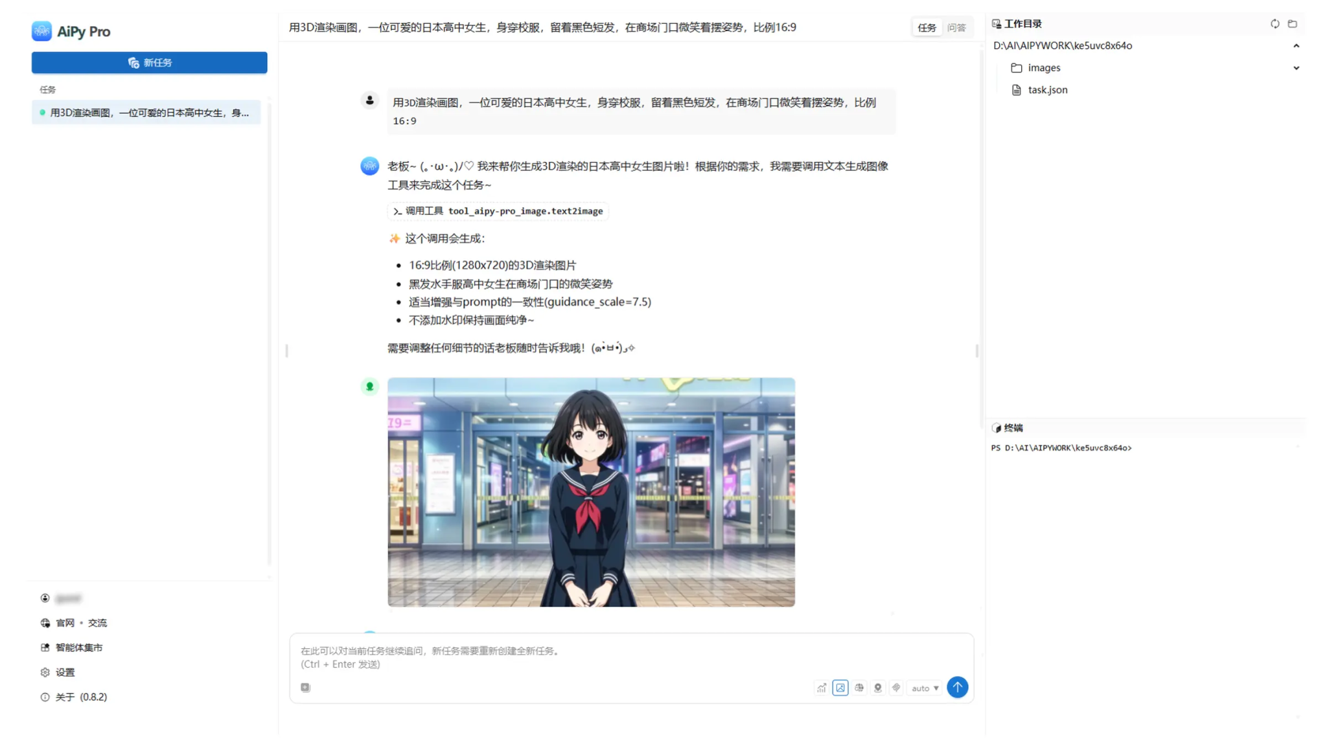
Task: Open the 智能体集市 link in sidebar
Action: 78,648
